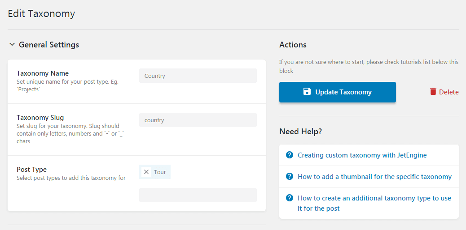Click question icon beside thumbnail tutorial
Viewport: 466px width, 230px height.
289,176
